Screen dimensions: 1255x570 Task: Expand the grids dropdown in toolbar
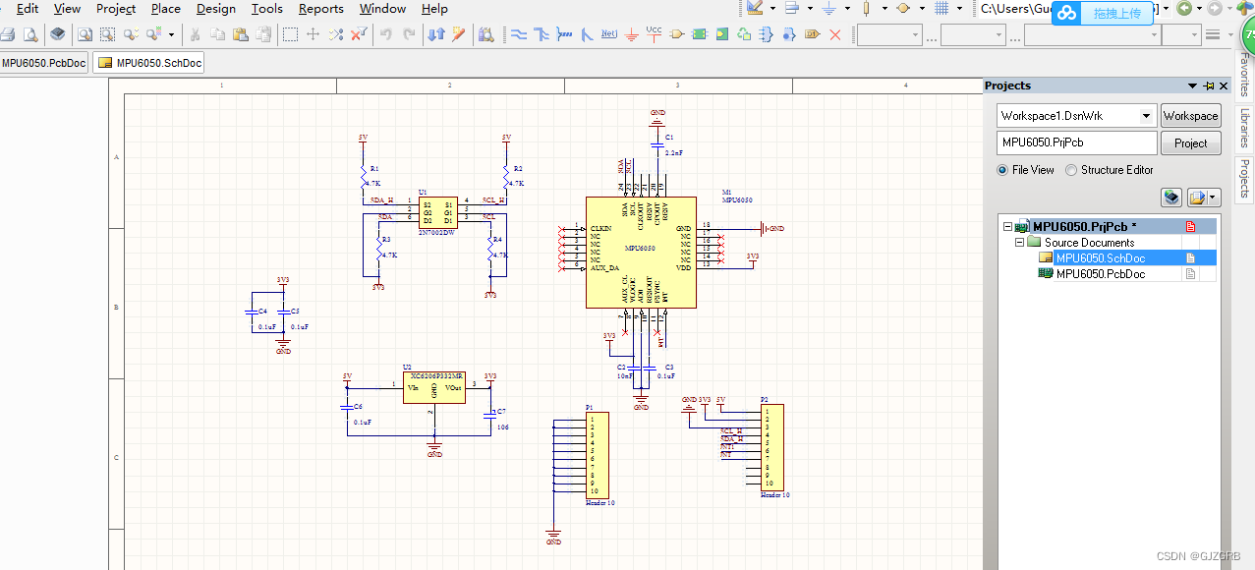[x=959, y=9]
